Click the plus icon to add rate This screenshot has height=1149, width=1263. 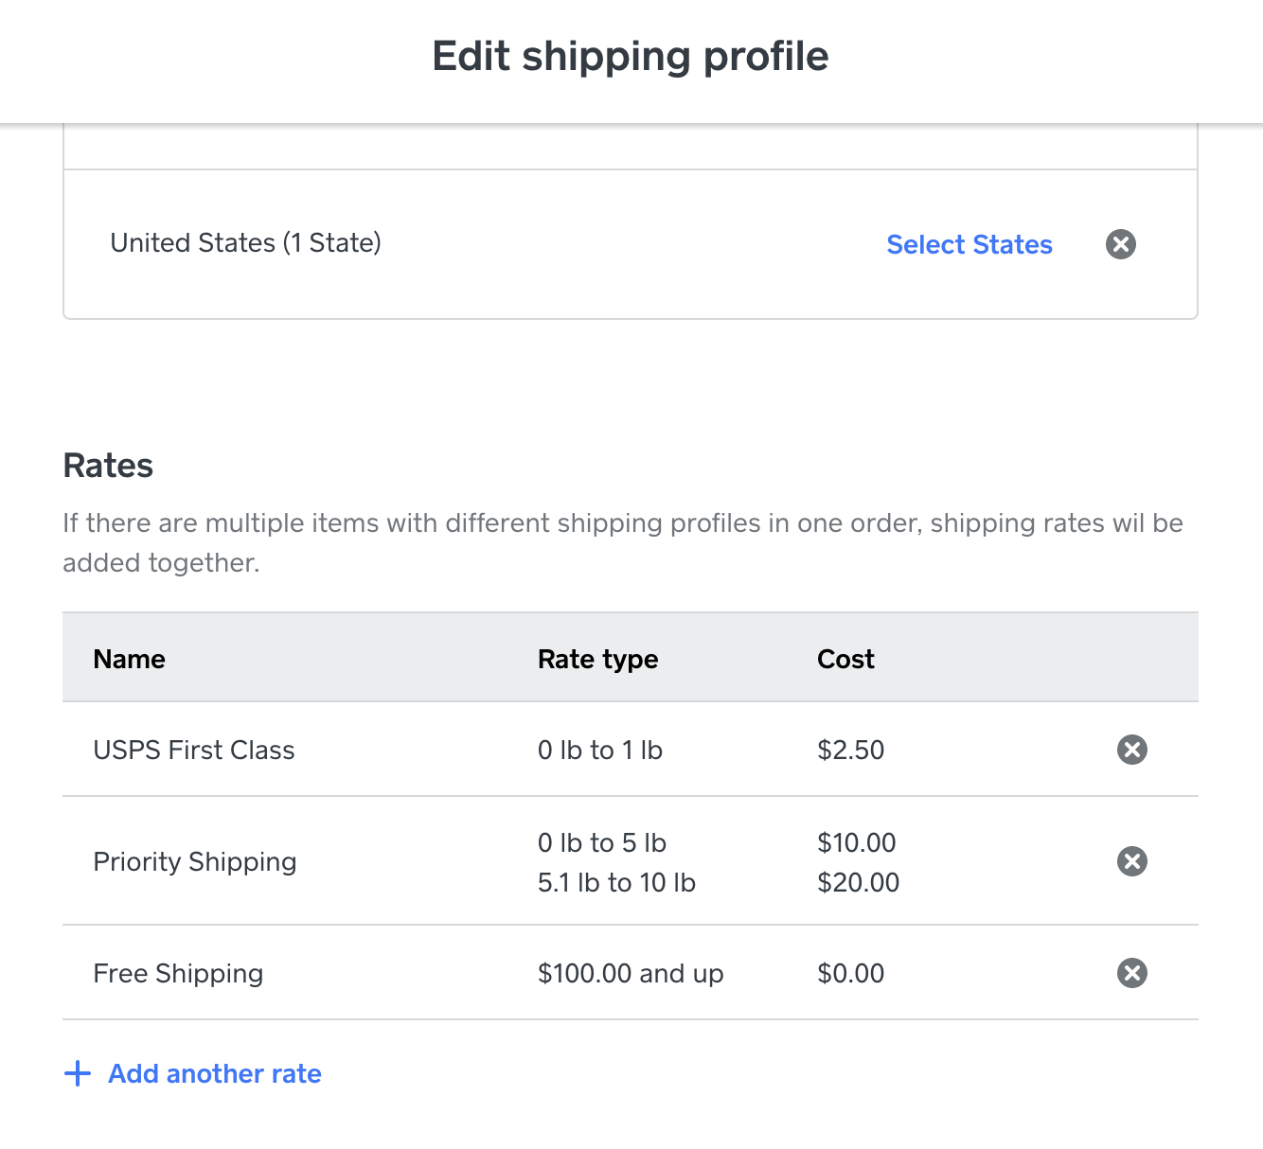pos(77,1073)
